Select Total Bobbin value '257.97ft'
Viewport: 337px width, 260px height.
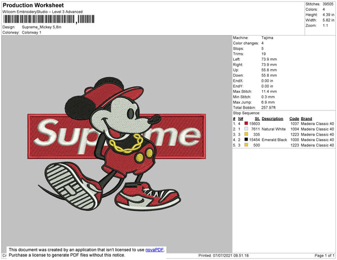268,108
